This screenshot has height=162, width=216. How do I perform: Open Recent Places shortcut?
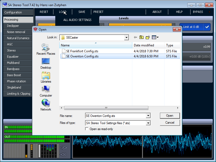[x=46, y=49]
